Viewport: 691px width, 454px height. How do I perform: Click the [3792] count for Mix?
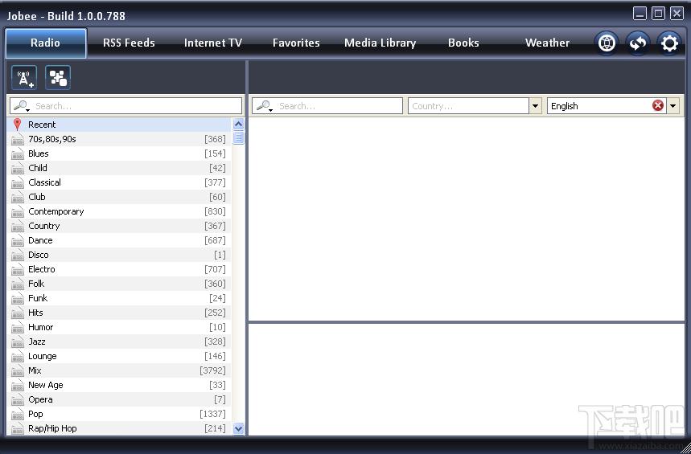pyautogui.click(x=212, y=370)
